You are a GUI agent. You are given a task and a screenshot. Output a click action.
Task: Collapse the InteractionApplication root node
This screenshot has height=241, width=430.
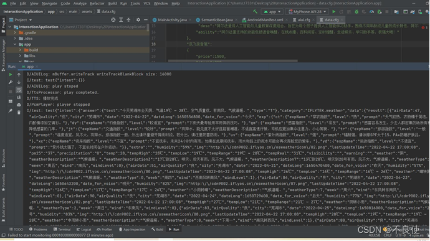(x=10, y=27)
